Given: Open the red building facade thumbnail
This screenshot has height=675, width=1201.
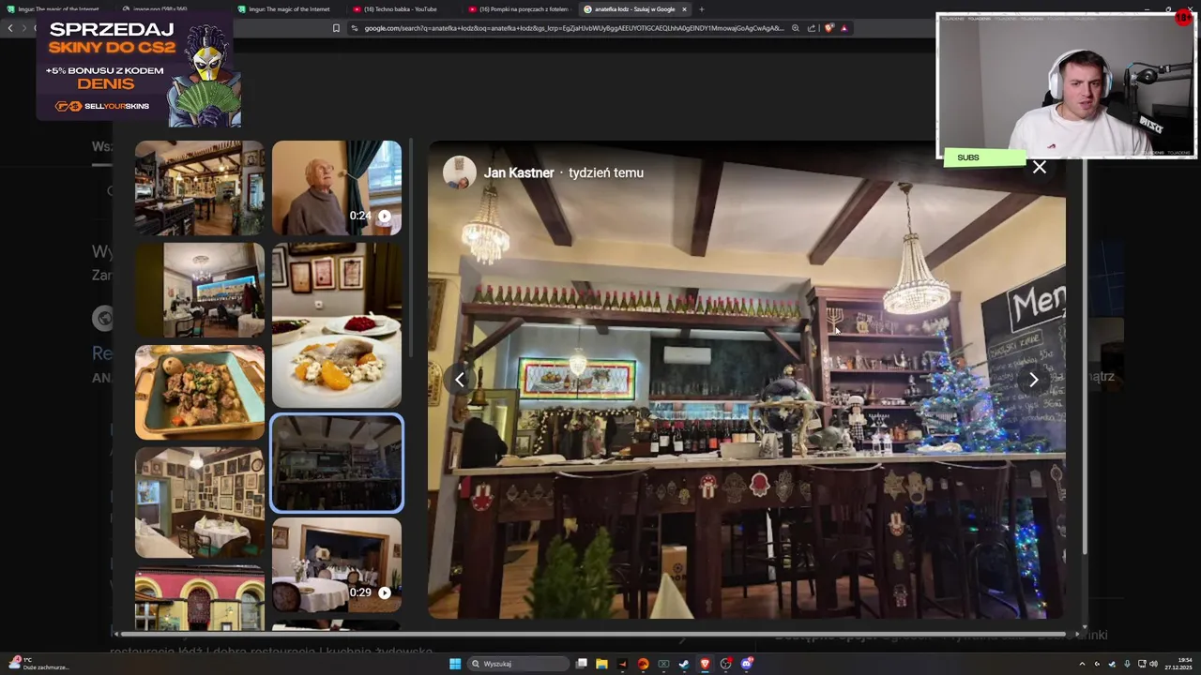Looking at the screenshot, I should [200, 598].
